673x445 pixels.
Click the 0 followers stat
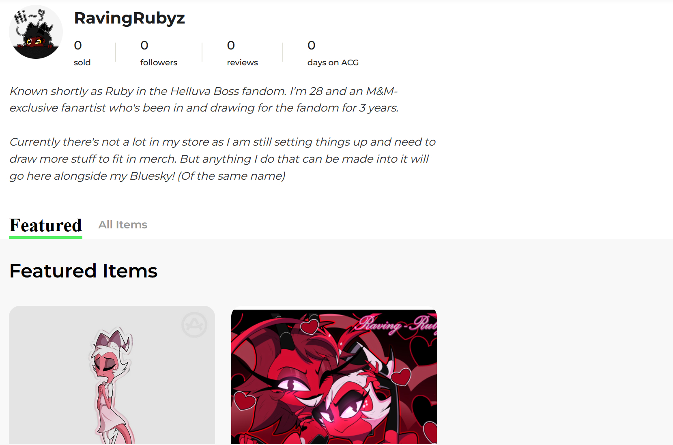(159, 53)
